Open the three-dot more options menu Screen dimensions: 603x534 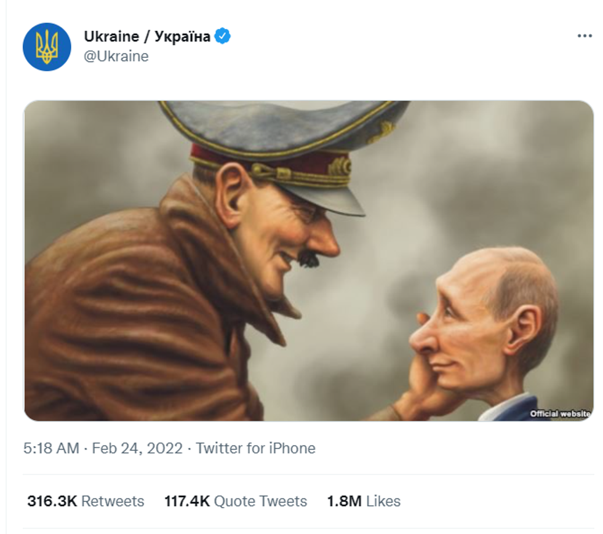coord(584,36)
